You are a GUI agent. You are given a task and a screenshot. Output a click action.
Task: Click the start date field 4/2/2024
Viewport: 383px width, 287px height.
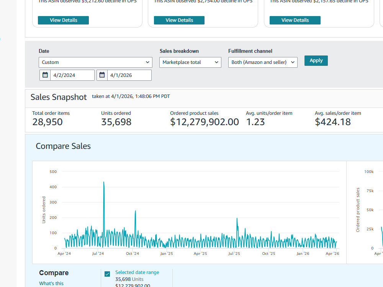[x=72, y=75]
